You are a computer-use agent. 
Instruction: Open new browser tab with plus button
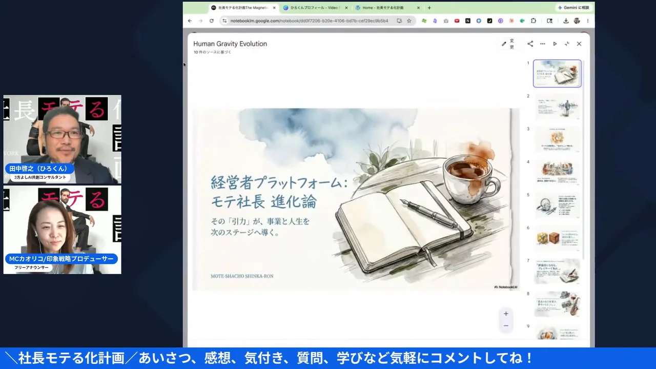[429, 8]
